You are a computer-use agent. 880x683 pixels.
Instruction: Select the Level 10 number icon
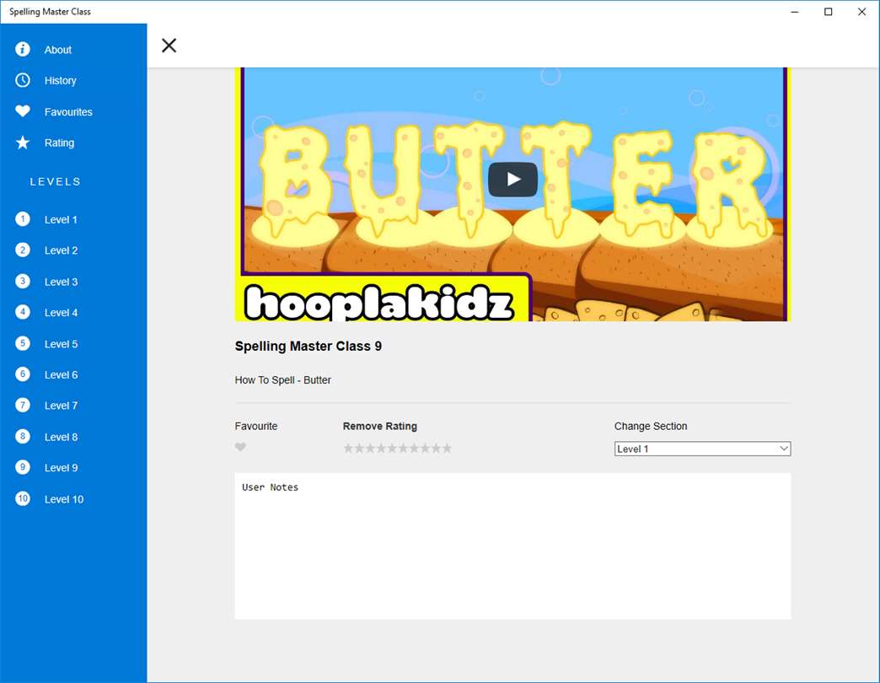point(23,498)
